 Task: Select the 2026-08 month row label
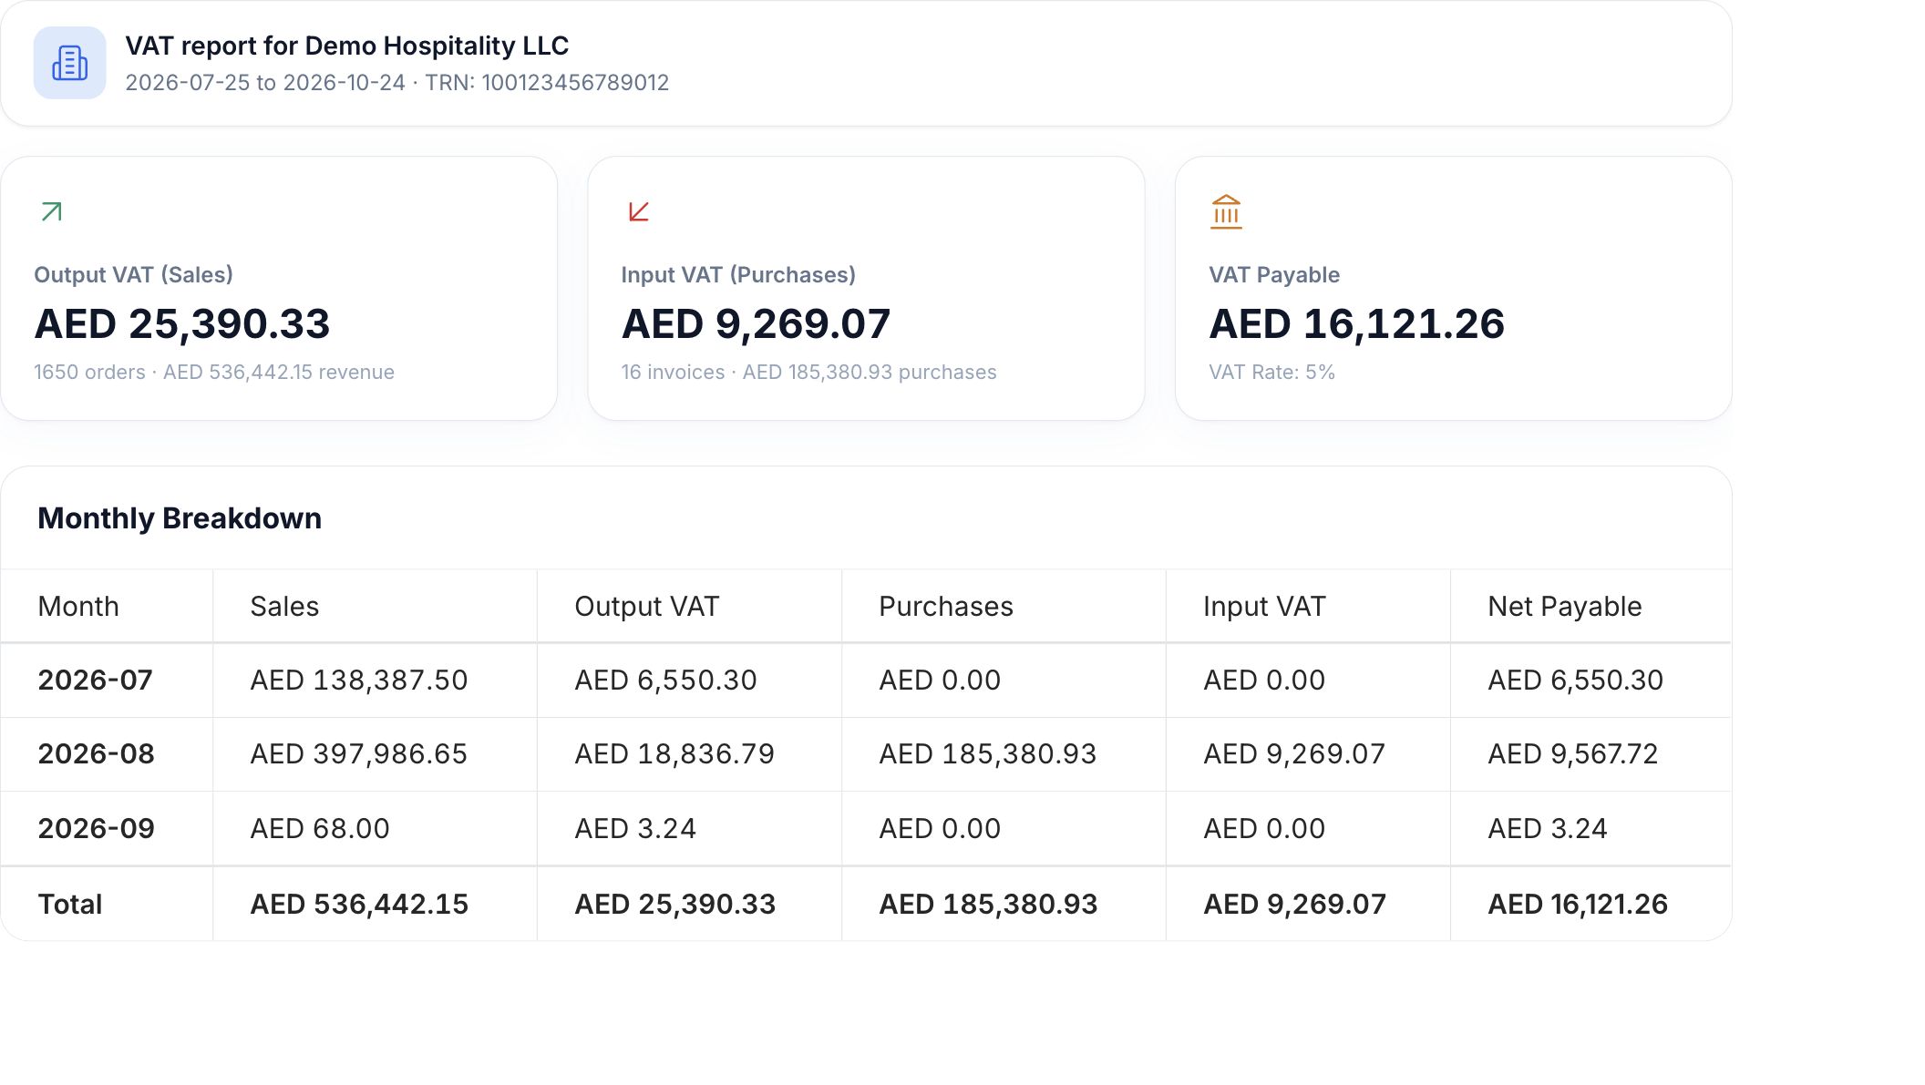96,754
